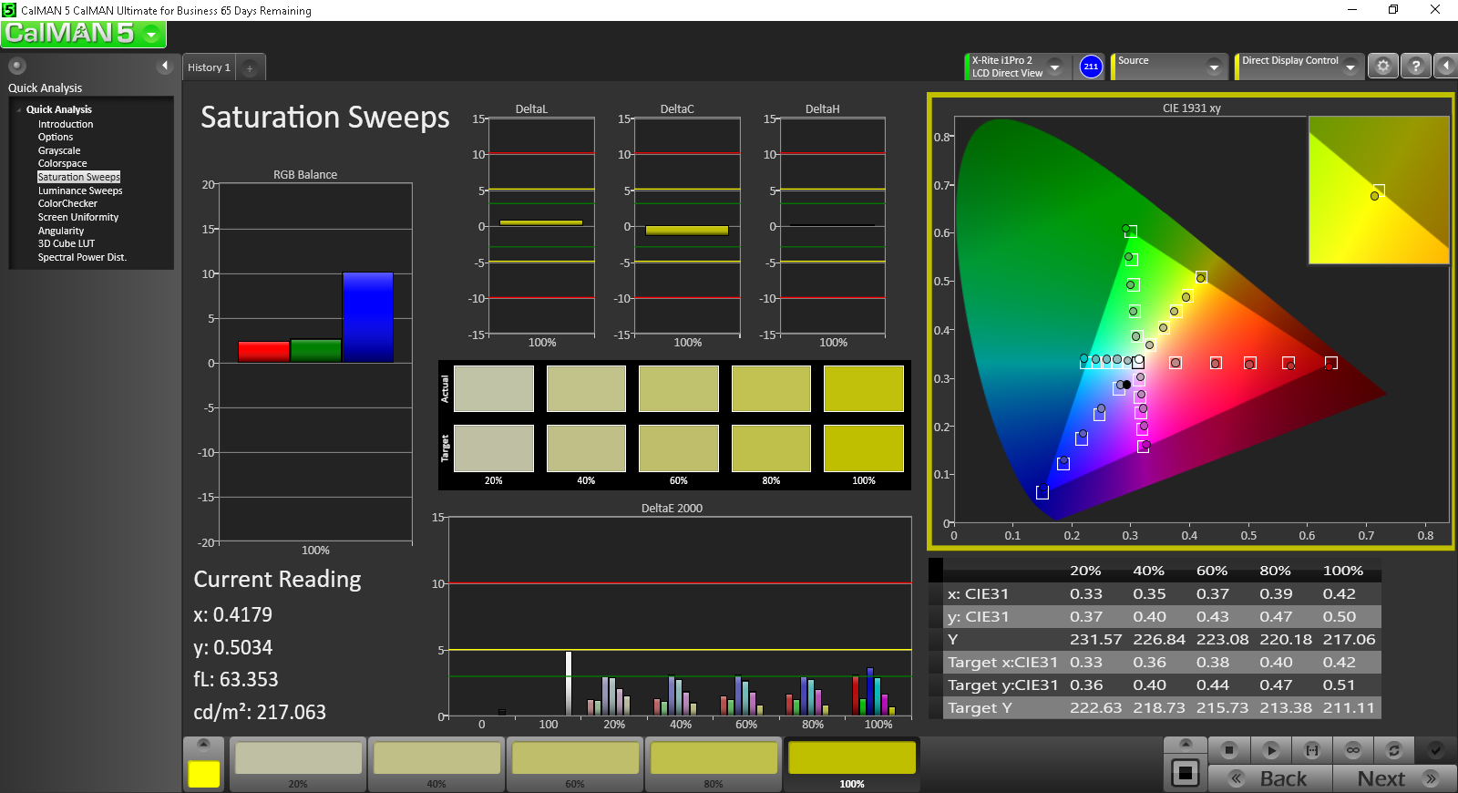Screen dimensions: 1458x793
Task: Click the stop measurement icon
Action: (x=1229, y=750)
